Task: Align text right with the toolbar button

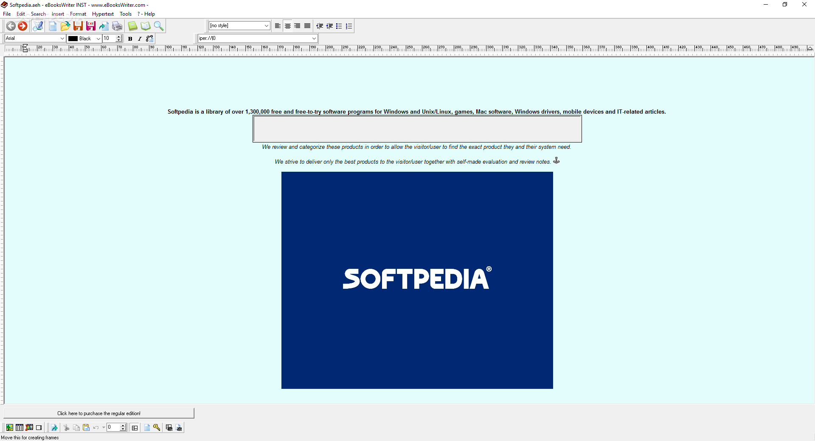Action: click(x=297, y=26)
